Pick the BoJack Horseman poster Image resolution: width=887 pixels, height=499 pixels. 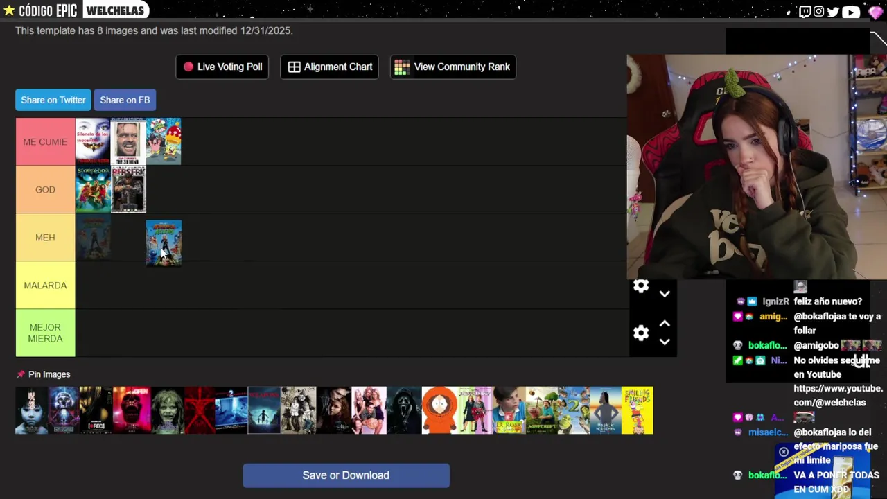pos(606,410)
